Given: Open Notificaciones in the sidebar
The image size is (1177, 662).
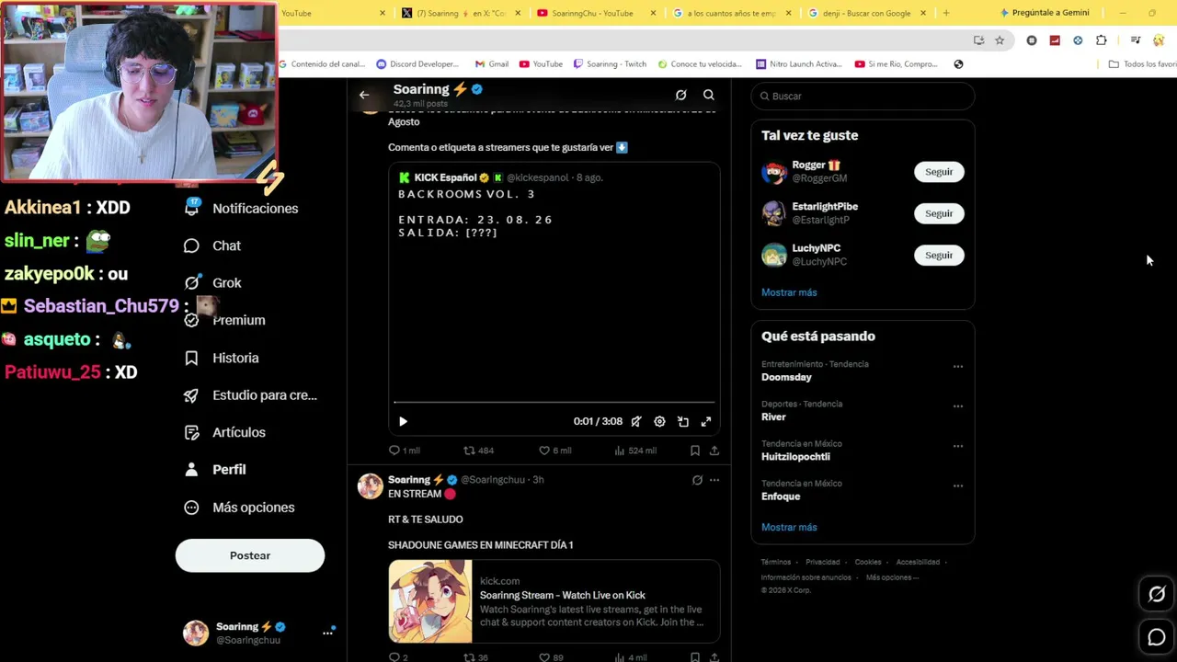Looking at the screenshot, I should (243, 209).
